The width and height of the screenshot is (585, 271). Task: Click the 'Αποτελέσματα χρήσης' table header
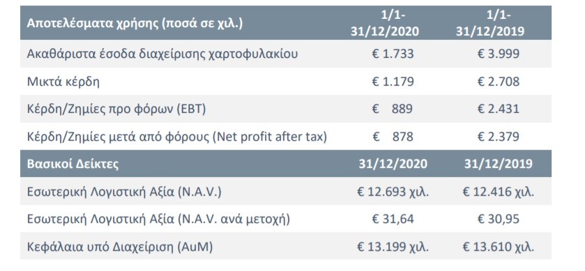135,24
